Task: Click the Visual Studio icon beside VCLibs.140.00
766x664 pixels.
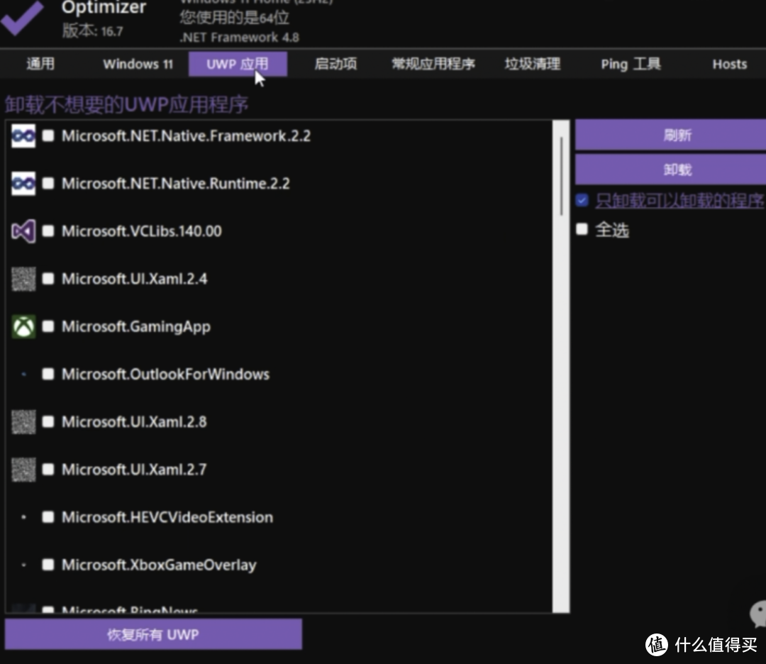Action: [23, 231]
